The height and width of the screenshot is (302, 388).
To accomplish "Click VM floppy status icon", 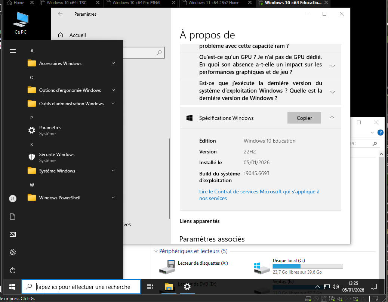I will [x=324, y=299].
